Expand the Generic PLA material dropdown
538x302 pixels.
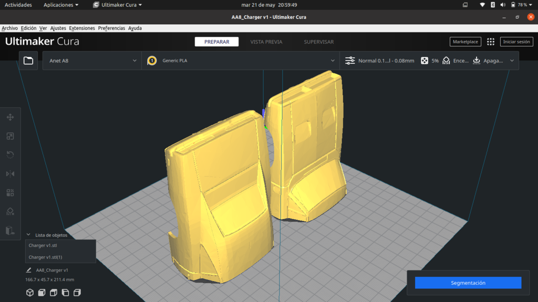pos(241,61)
